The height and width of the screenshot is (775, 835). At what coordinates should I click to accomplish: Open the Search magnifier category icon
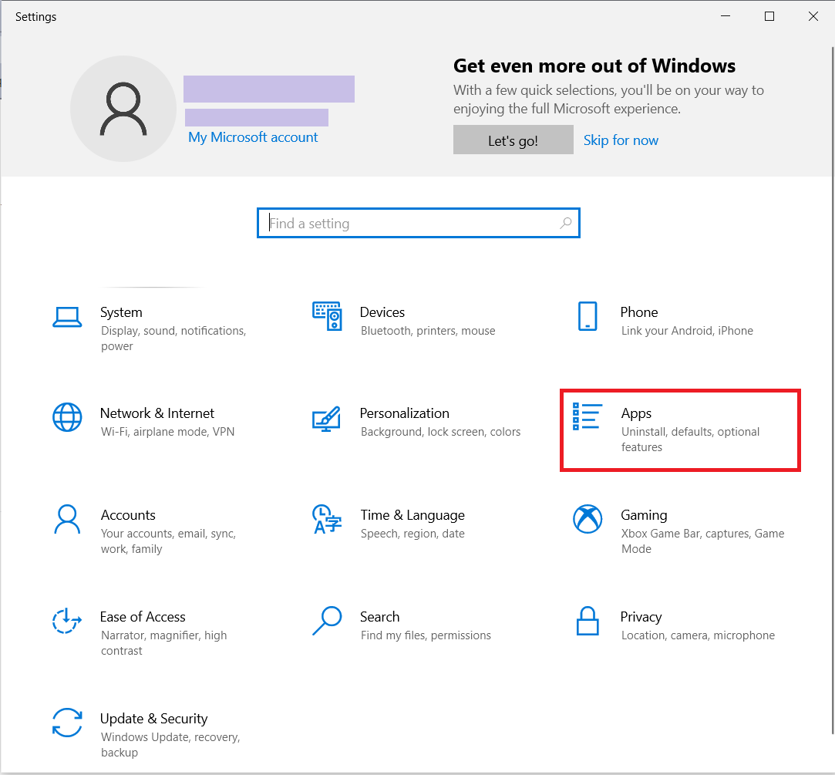tap(326, 621)
